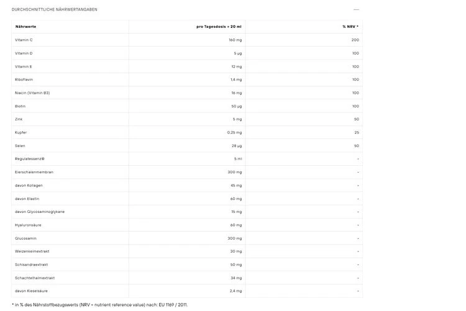This screenshot has width=466, height=311.
Task: Click the Hyaluronsäure row label
Action: click(28, 225)
